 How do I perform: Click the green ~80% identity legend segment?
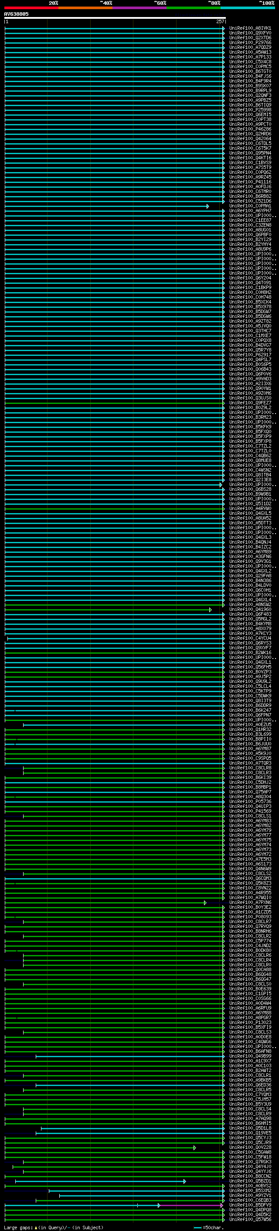(194, 8)
